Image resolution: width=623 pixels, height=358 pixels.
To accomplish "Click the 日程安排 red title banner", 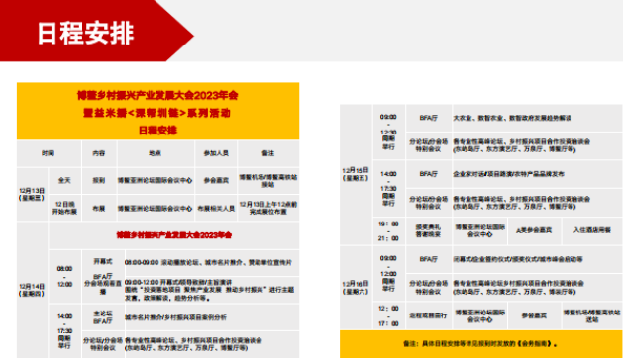I will click(96, 31).
